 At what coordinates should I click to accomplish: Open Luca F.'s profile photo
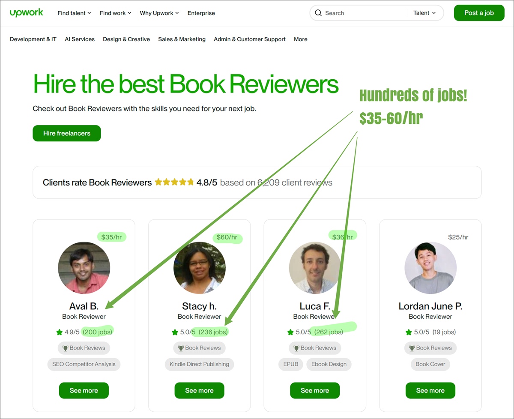tap(315, 268)
